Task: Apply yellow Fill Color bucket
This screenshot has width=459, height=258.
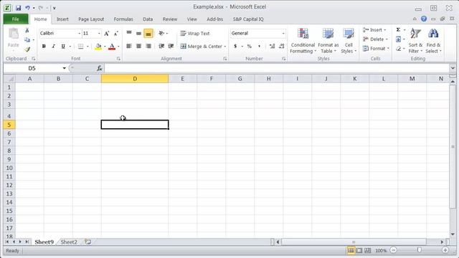Action: (x=98, y=46)
